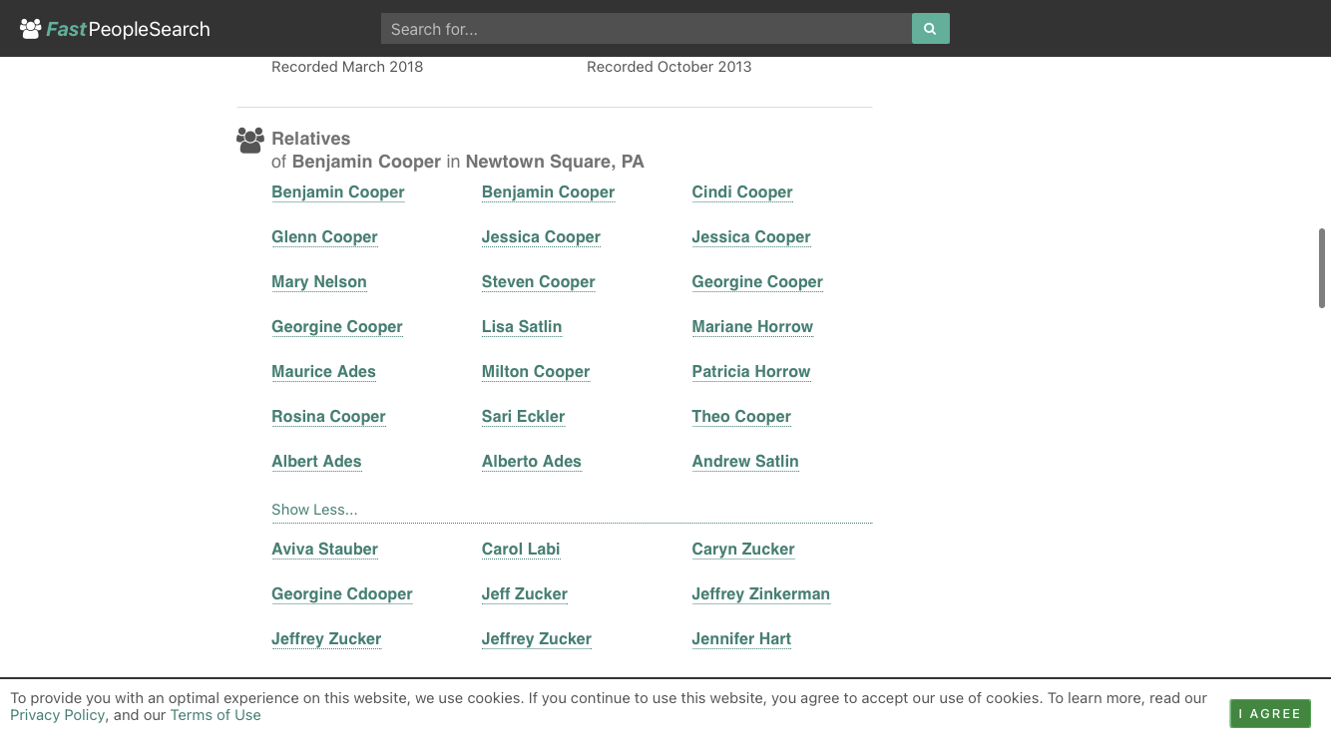Viewport: 1331px width, 748px height.
Task: Click the magnifying glass search button
Action: point(930,29)
